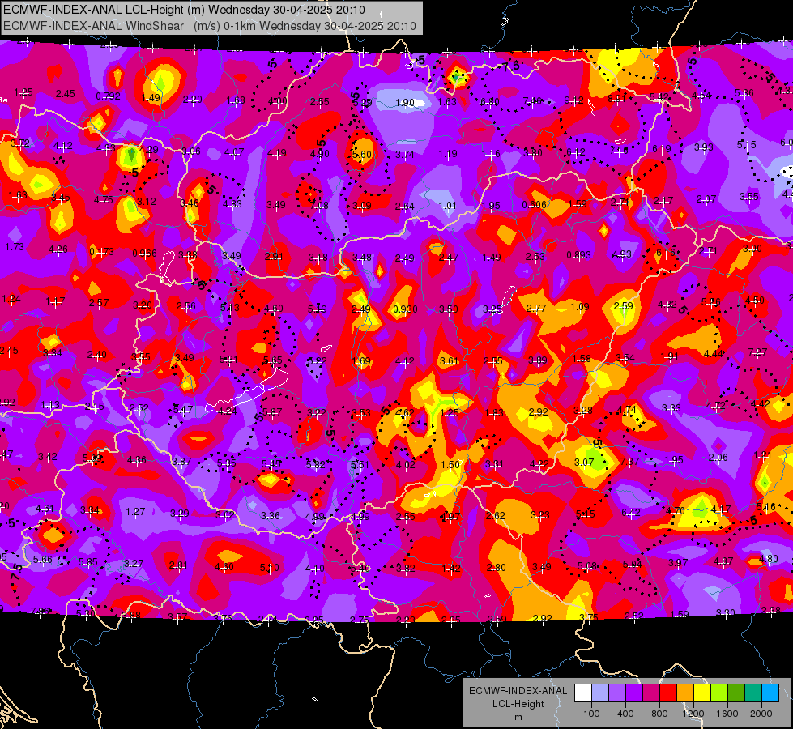Viewport: 793px width, 729px height.
Task: Click the legend tick label '800'
Action: [x=659, y=714]
